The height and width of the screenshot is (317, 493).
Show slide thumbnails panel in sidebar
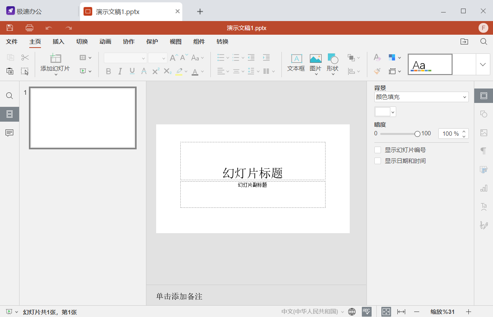click(x=10, y=114)
